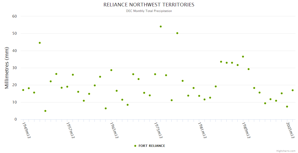298x153 pixels.
Task: Click the DEC Monthly Total Precipitation subtitle
Action: [x=149, y=11]
